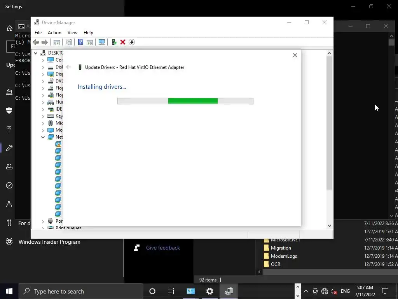Viewport: 398px width, 299px height.
Task: Open the ENG language indicator in taskbar
Action: [345, 291]
